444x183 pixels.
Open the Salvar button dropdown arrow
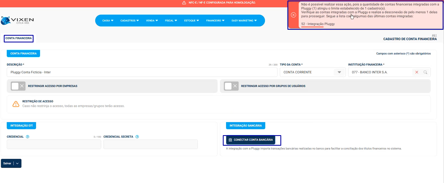coord(17,163)
